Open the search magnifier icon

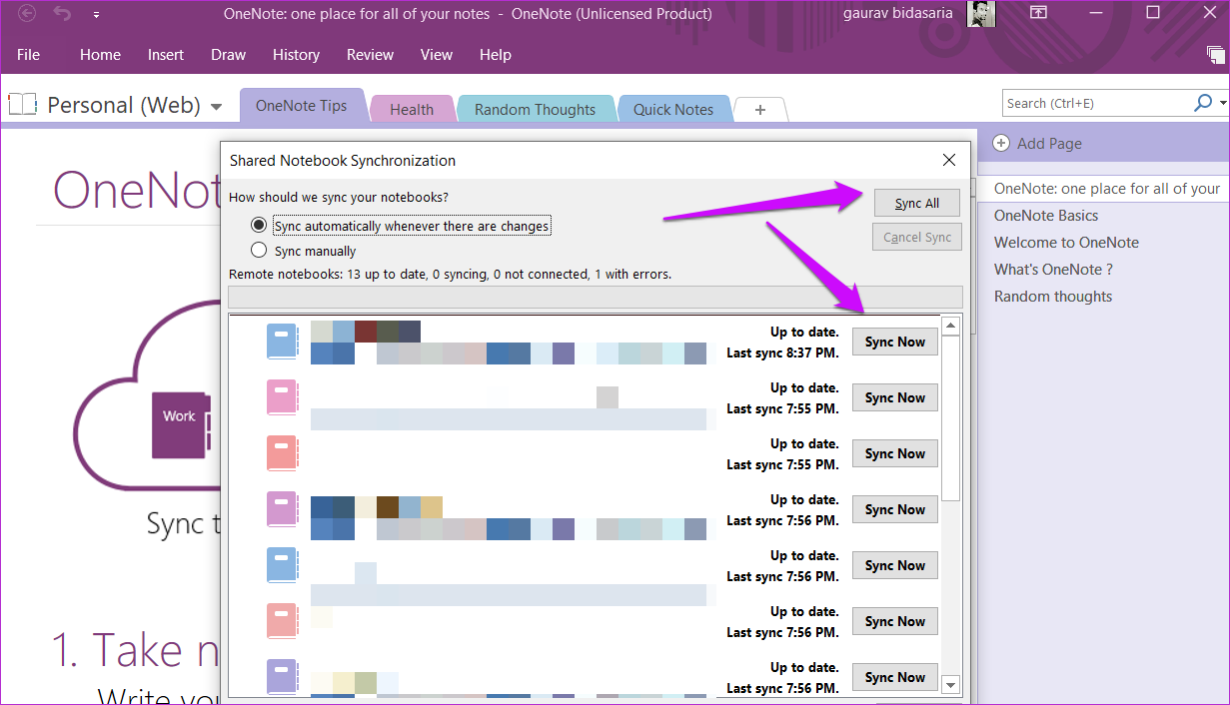click(x=1203, y=102)
